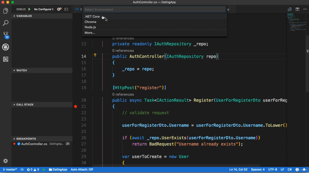This screenshot has width=309, height=173.
Task: Click line number 19 in gutter
Action: pyautogui.click(x=83, y=88)
